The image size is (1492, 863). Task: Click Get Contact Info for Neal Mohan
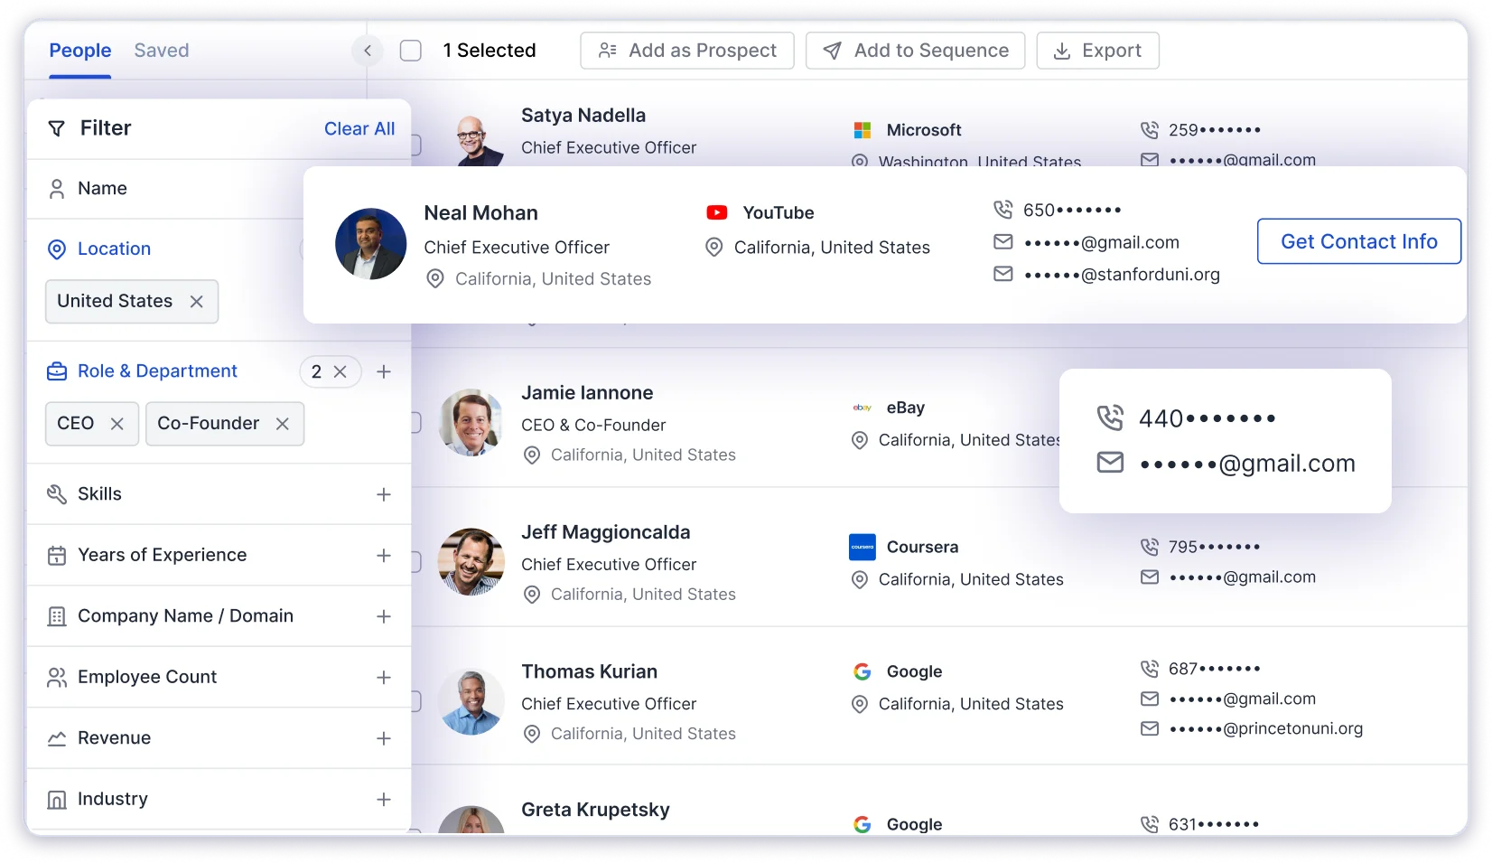click(x=1359, y=241)
